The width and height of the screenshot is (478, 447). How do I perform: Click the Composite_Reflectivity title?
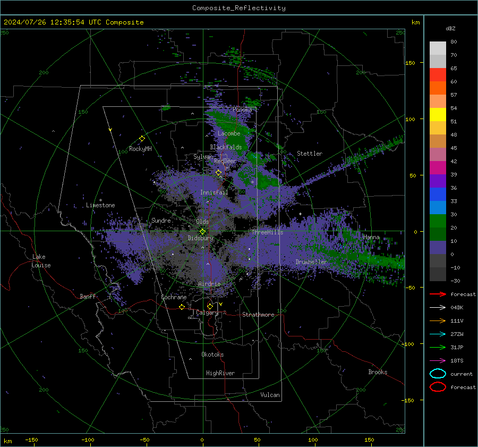[x=238, y=8]
